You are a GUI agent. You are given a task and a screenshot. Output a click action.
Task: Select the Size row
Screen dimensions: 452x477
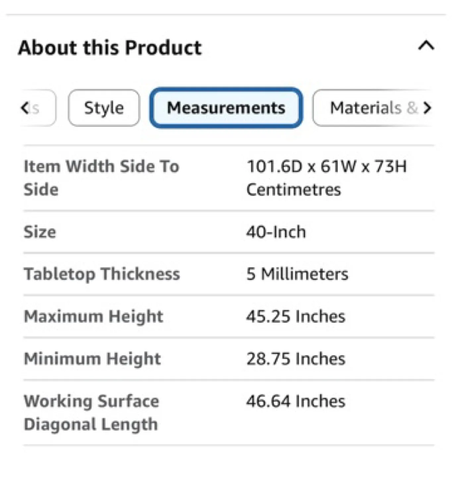click(x=39, y=232)
